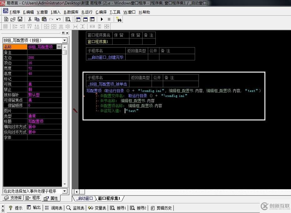Open the H.帮助 menu
This screenshot has width=291, height=213.
144,12
